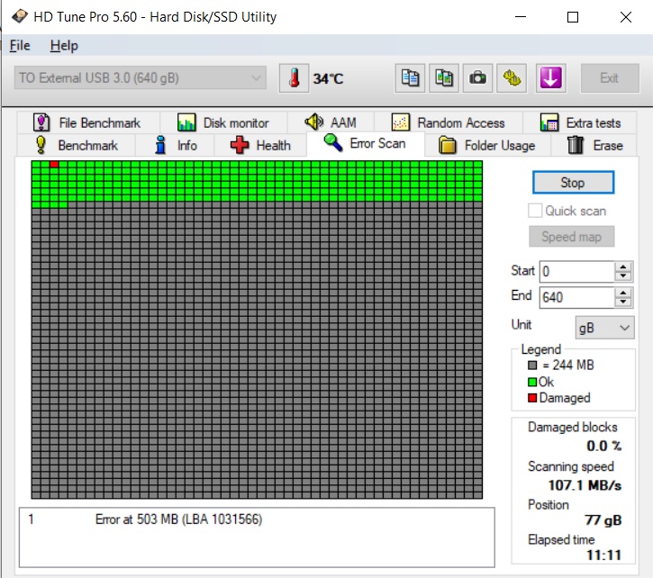Click the Speed map button
The width and height of the screenshot is (653, 578).
pos(571,237)
